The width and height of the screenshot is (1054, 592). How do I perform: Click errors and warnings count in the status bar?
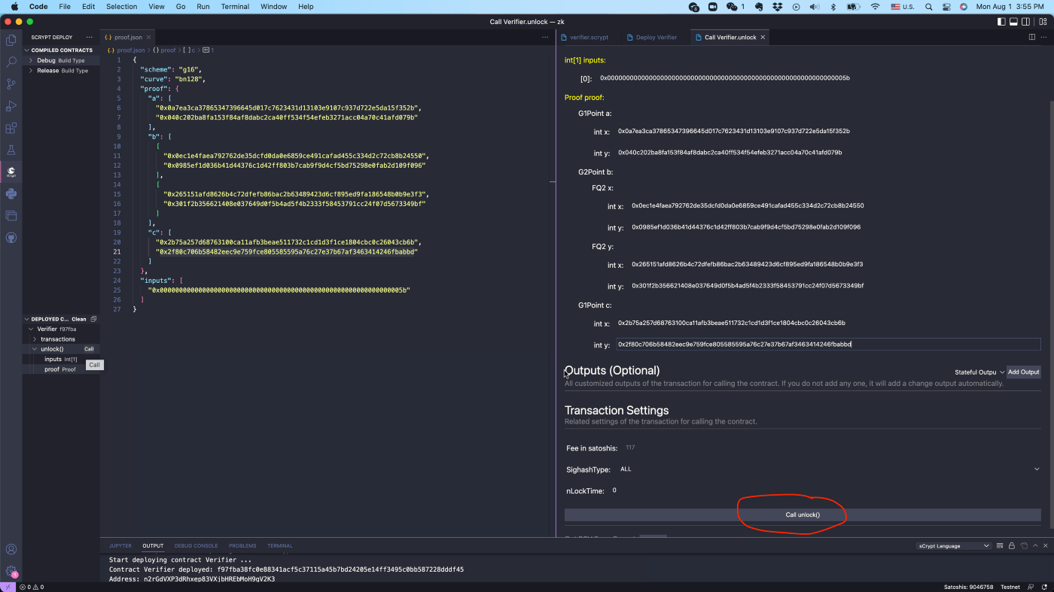tap(32, 587)
